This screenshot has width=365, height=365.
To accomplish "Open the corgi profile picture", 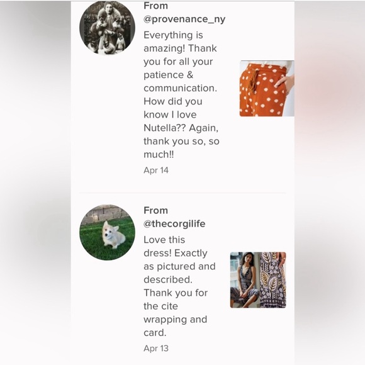I will 107,232.
